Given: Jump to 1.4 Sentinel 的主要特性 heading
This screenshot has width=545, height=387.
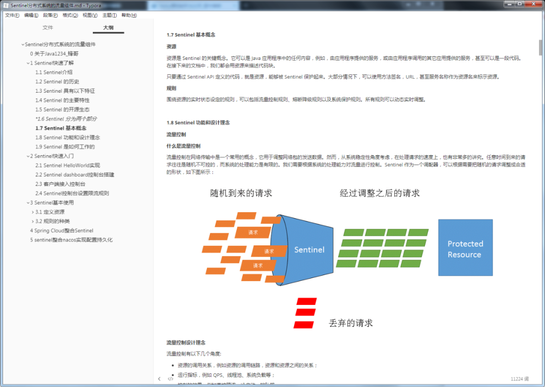Looking at the screenshot, I should click(63, 100).
